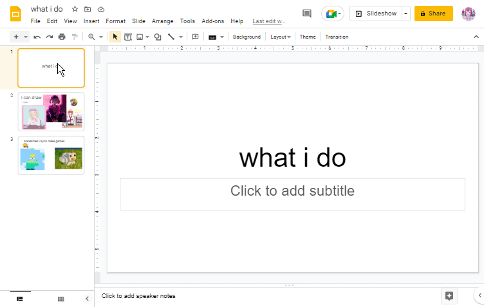Open the Arrange menu
The height and width of the screenshot is (307, 484).
[162, 21]
